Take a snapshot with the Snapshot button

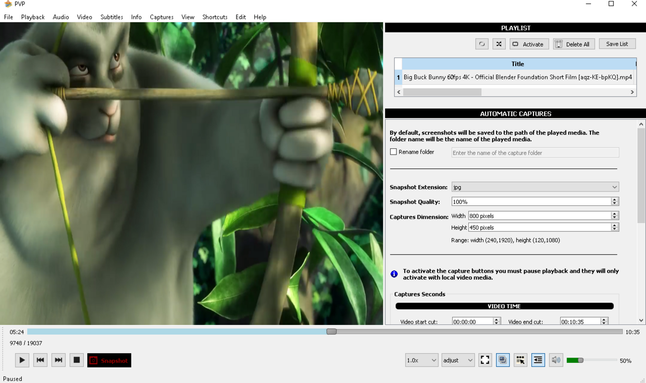pyautogui.click(x=109, y=360)
